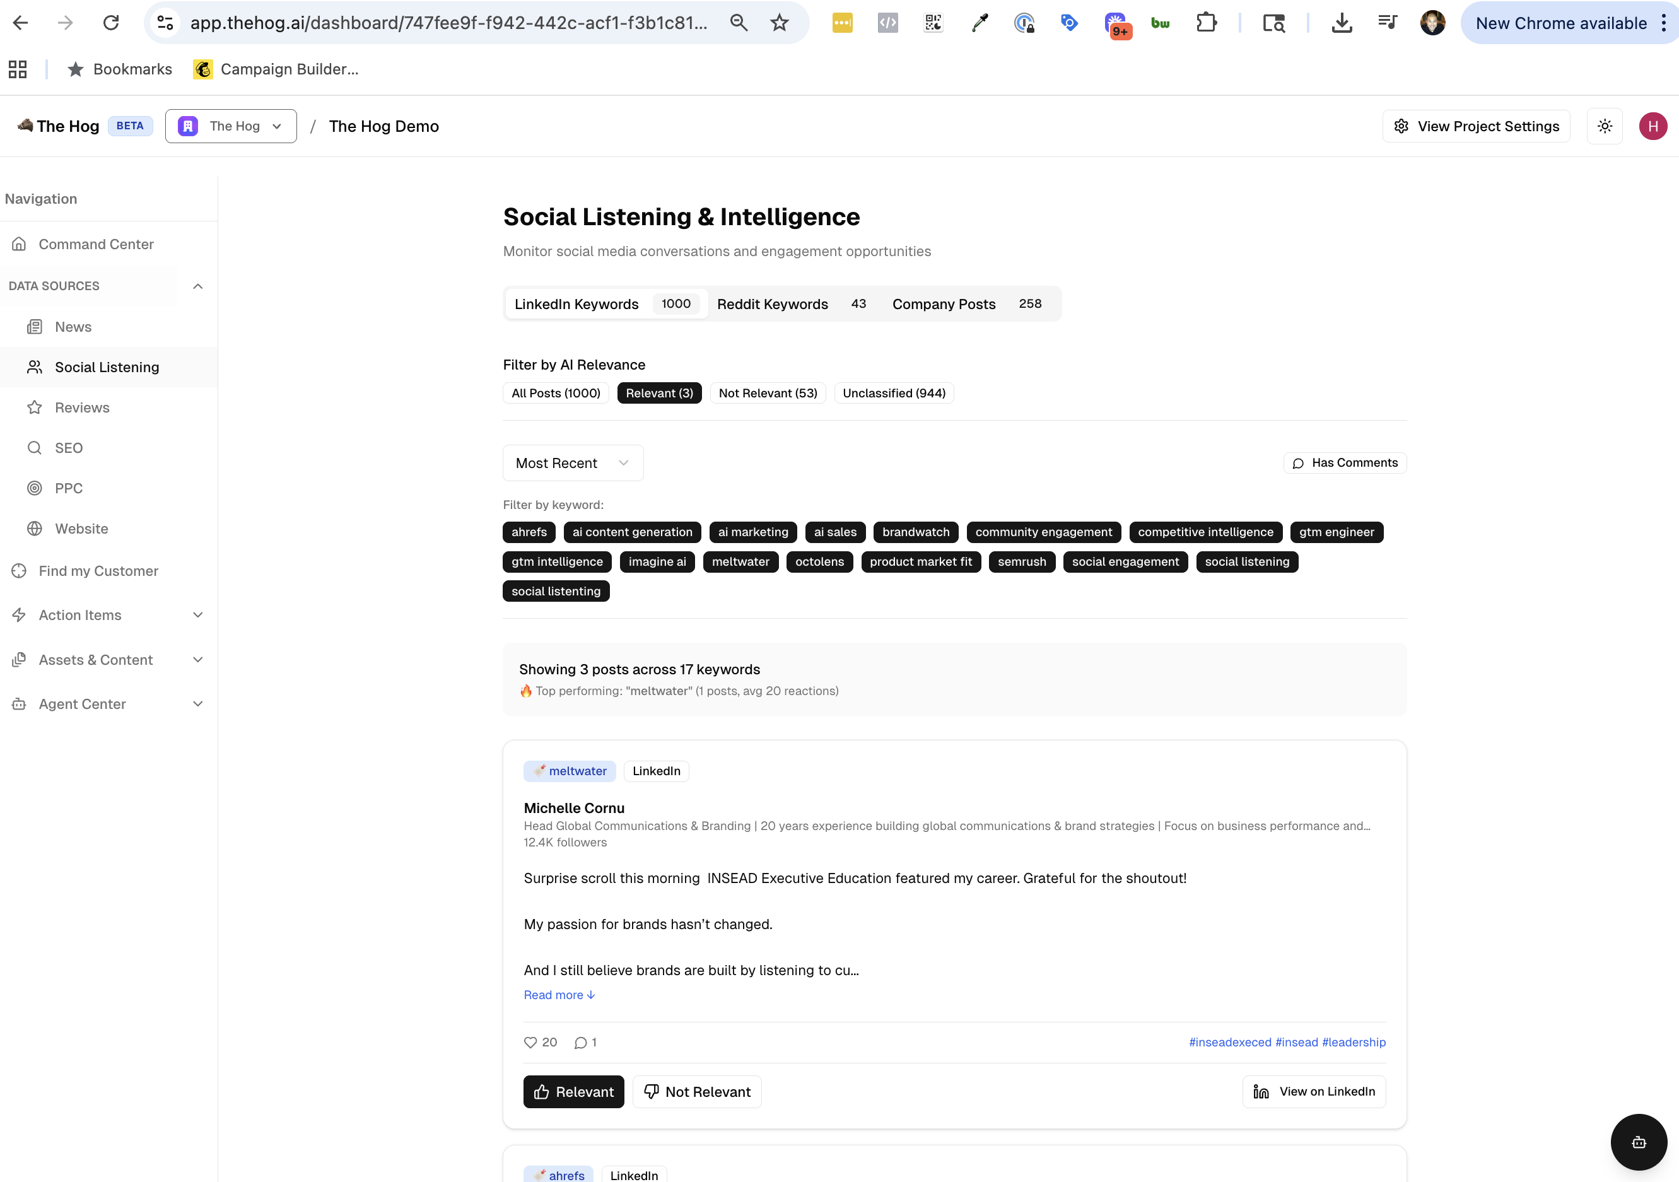Toggle the brandwatch keyword filter chip
This screenshot has height=1182, width=1679.
point(916,532)
